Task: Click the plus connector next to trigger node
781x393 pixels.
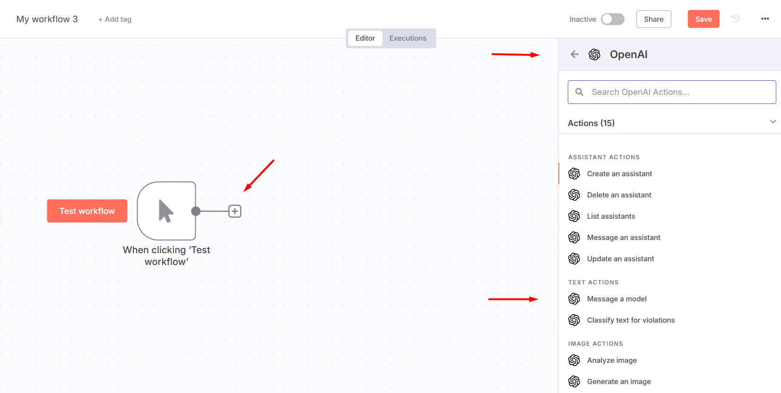Action: (235, 211)
